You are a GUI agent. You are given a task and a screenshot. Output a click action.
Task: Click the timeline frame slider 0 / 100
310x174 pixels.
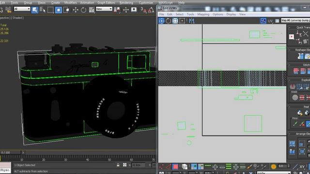pos(11,153)
